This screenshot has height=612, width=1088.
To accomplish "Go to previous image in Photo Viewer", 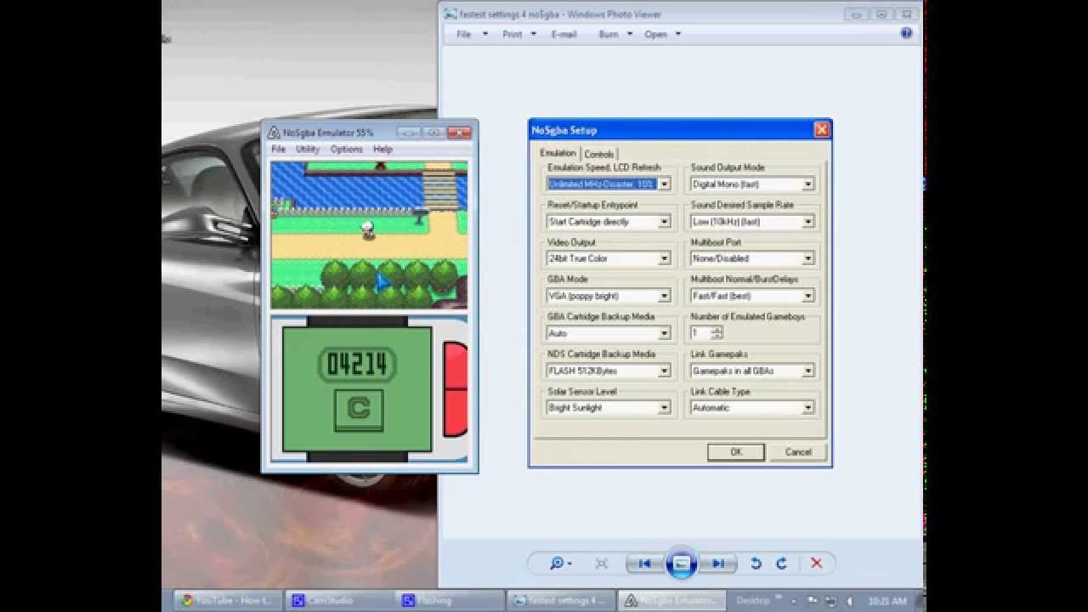I will 644,563.
